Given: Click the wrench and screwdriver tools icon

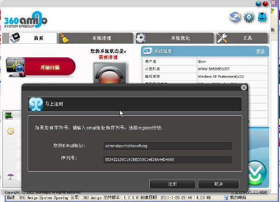Looking at the screenshot, I should [x=222, y=38].
